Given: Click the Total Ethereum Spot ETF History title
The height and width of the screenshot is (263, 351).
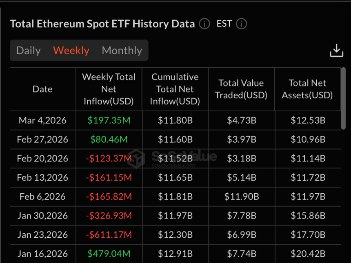Looking at the screenshot, I should click(102, 24).
